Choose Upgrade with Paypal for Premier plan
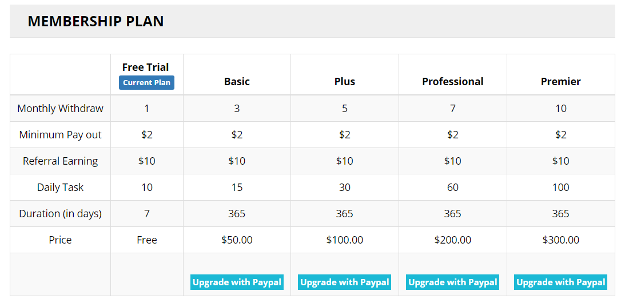The height and width of the screenshot is (303, 625). pos(561,282)
